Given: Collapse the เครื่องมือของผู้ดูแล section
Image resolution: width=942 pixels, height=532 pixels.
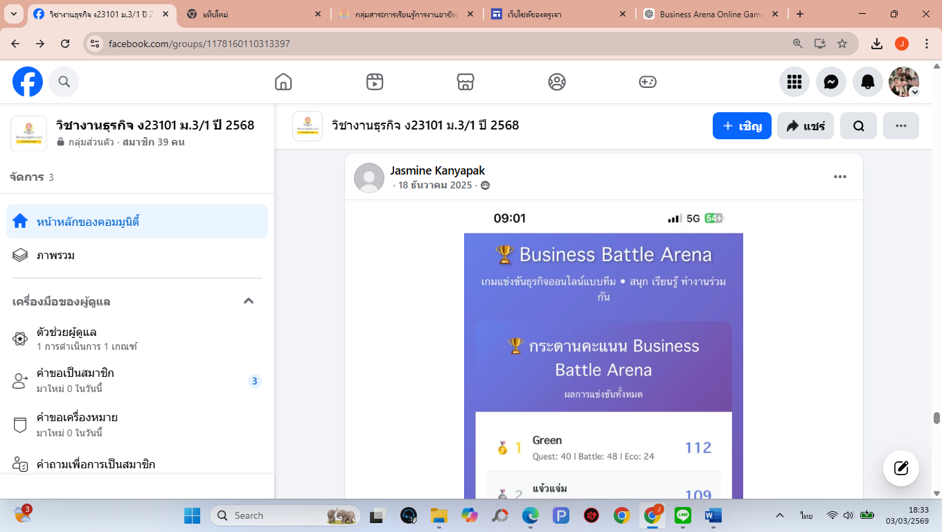Looking at the screenshot, I should point(249,301).
